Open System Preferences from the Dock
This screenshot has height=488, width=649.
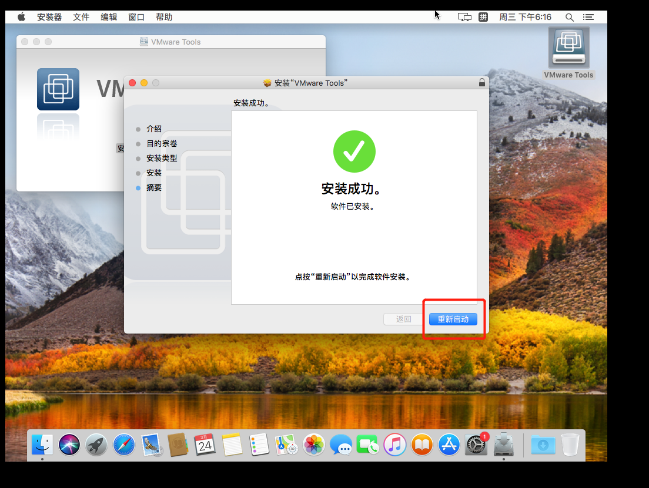[x=476, y=445]
